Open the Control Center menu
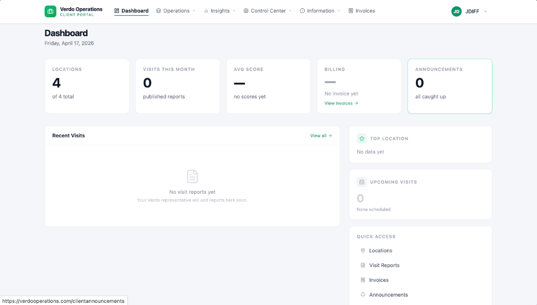Screen dimensions: 537x305 (268, 11)
